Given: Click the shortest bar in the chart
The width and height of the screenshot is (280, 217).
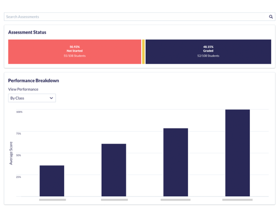Looking at the screenshot, I should pos(52,181).
